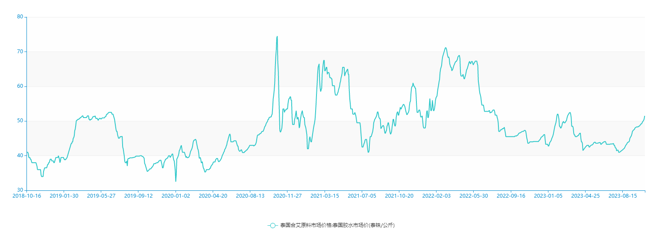Viewport: 662px width, 233px height.
Task: Select the 2022-09-16 x-axis date label
Action: point(510,196)
